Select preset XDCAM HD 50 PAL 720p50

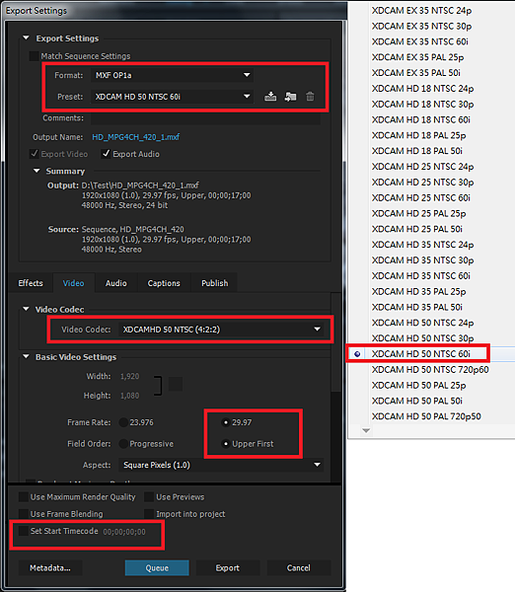tap(426, 416)
